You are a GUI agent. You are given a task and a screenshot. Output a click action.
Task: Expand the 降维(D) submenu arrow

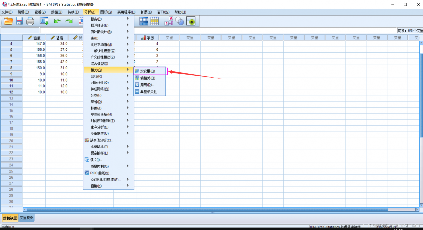128,102
